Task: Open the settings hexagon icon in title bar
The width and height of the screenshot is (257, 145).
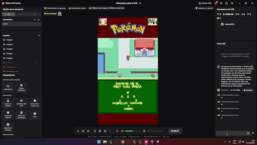Action: click(x=226, y=3)
